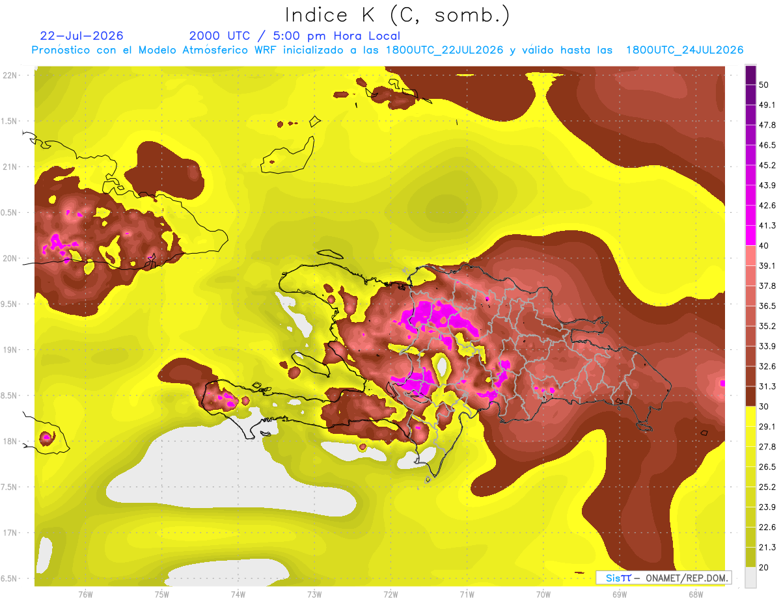The width and height of the screenshot is (781, 603).
Task: Click the legend value '35.2'
Action: tap(767, 326)
